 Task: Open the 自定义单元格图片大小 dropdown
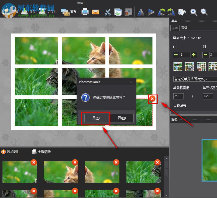195,79
